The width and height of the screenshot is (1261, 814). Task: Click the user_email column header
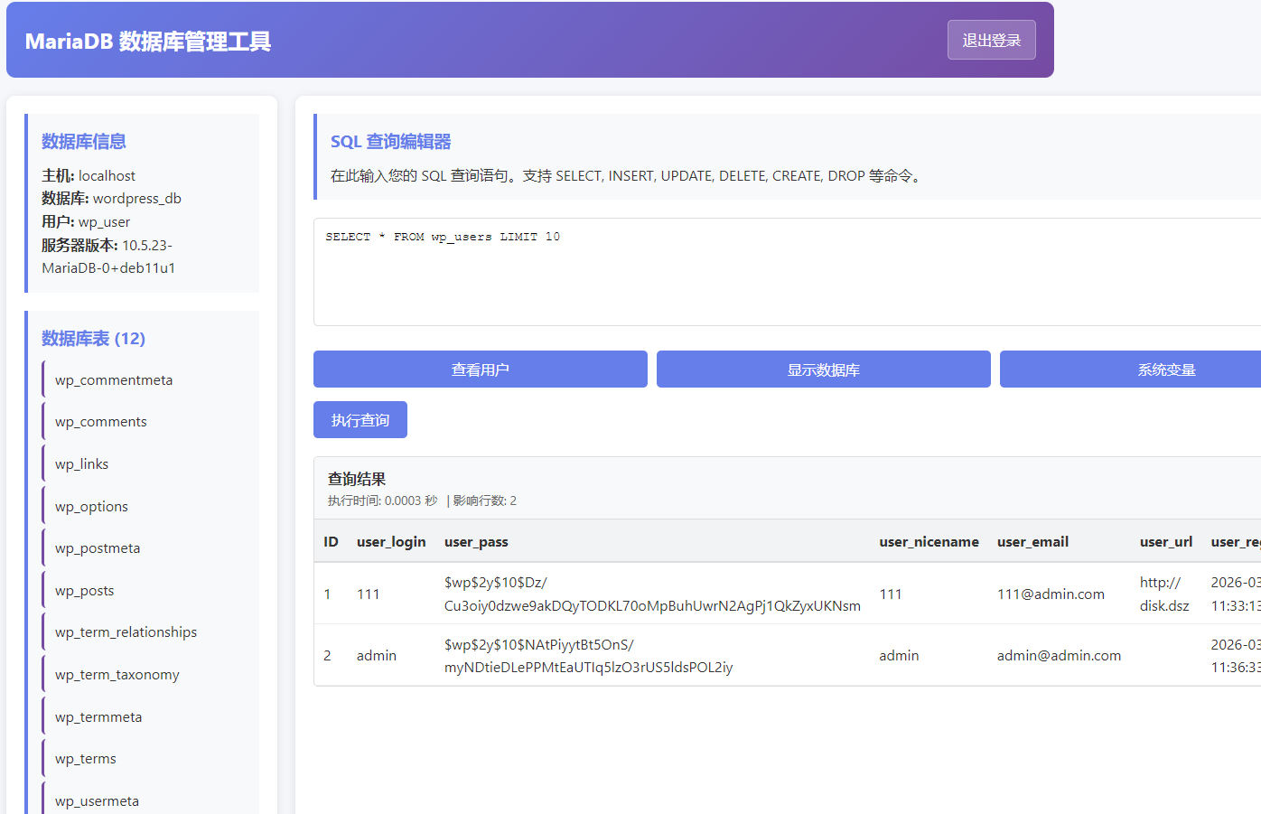click(x=1032, y=542)
